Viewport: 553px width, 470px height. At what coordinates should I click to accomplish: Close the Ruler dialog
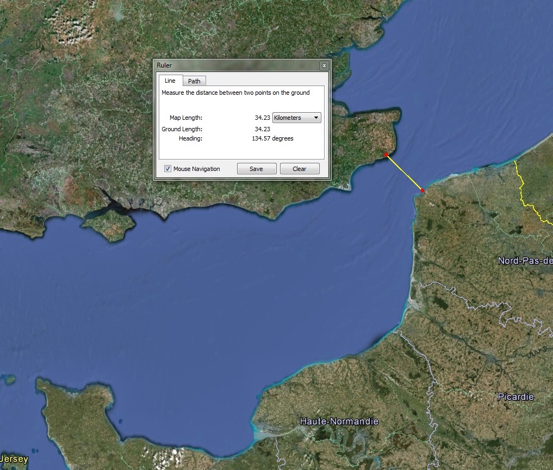324,65
